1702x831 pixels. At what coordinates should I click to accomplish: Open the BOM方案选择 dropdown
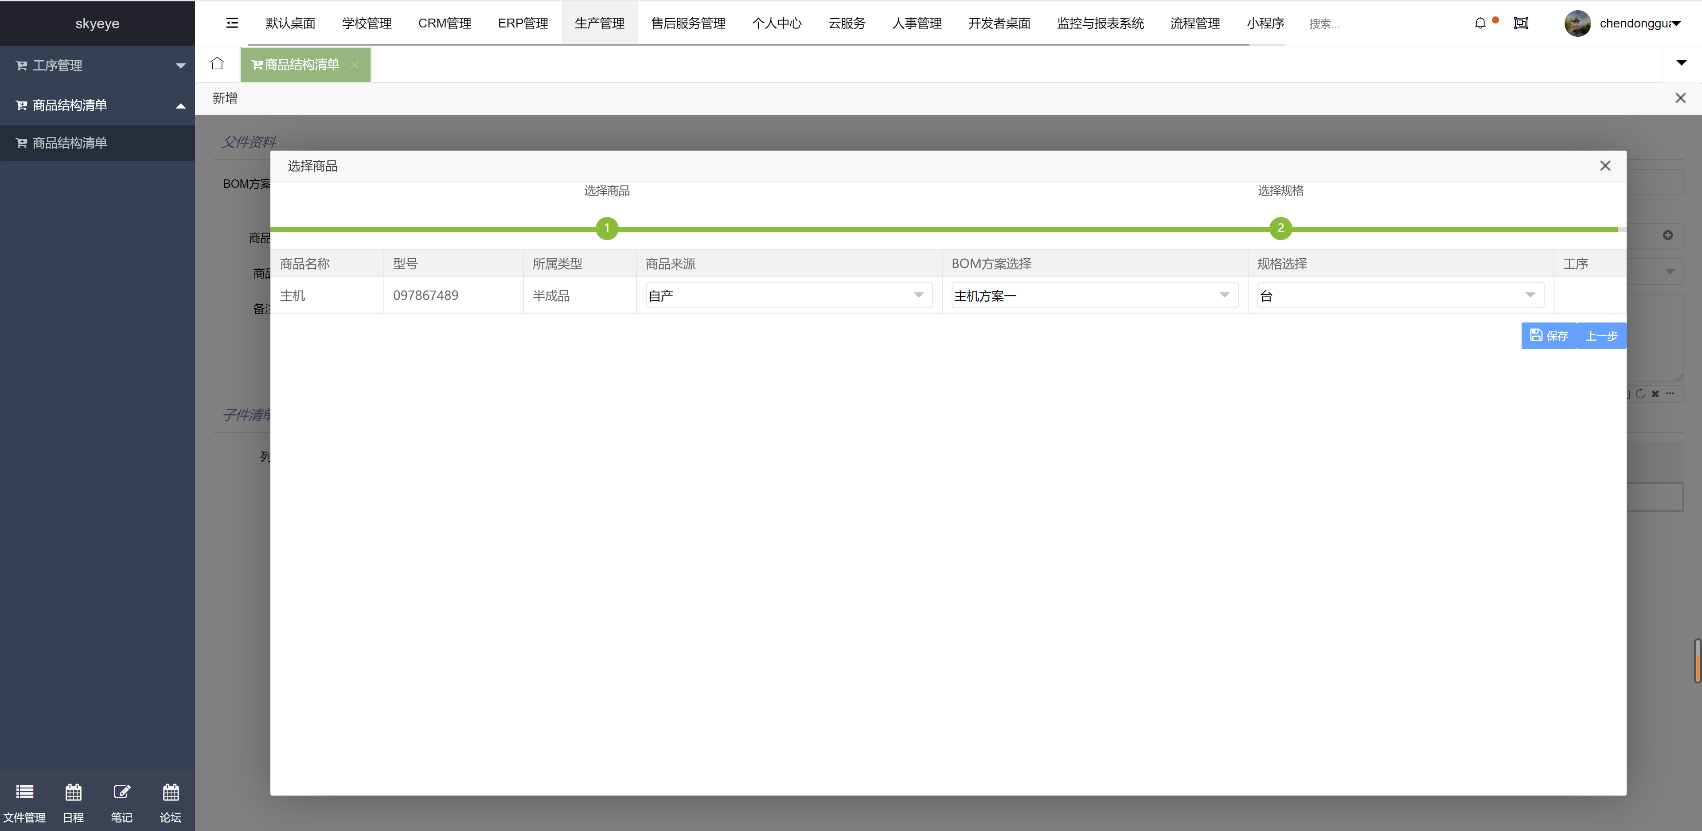(x=1094, y=295)
